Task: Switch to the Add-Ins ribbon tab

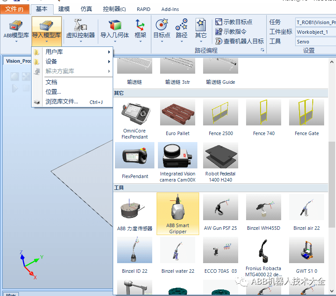Action: (x=170, y=9)
